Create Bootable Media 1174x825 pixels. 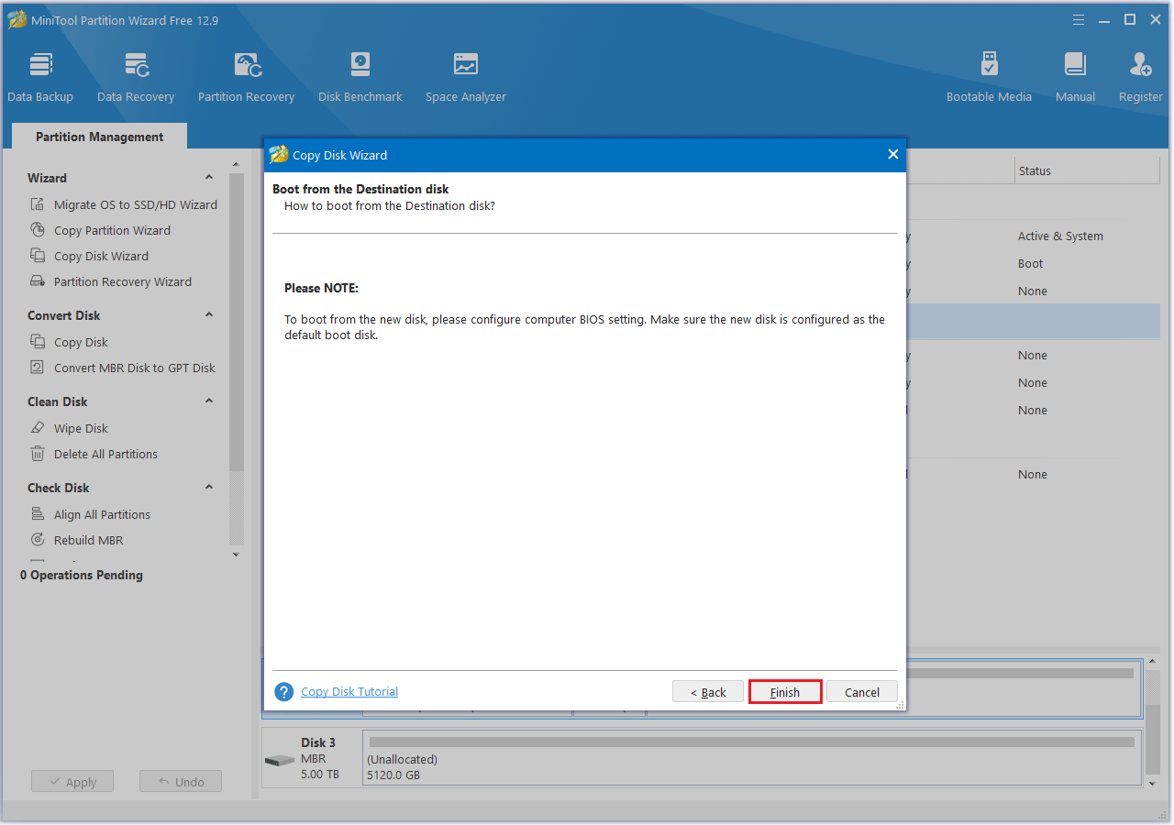(989, 78)
